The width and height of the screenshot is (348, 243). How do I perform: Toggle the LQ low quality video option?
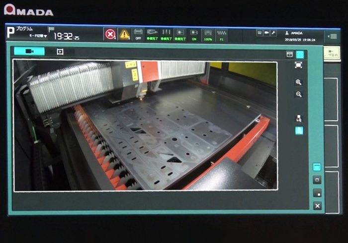pyautogui.click(x=299, y=118)
